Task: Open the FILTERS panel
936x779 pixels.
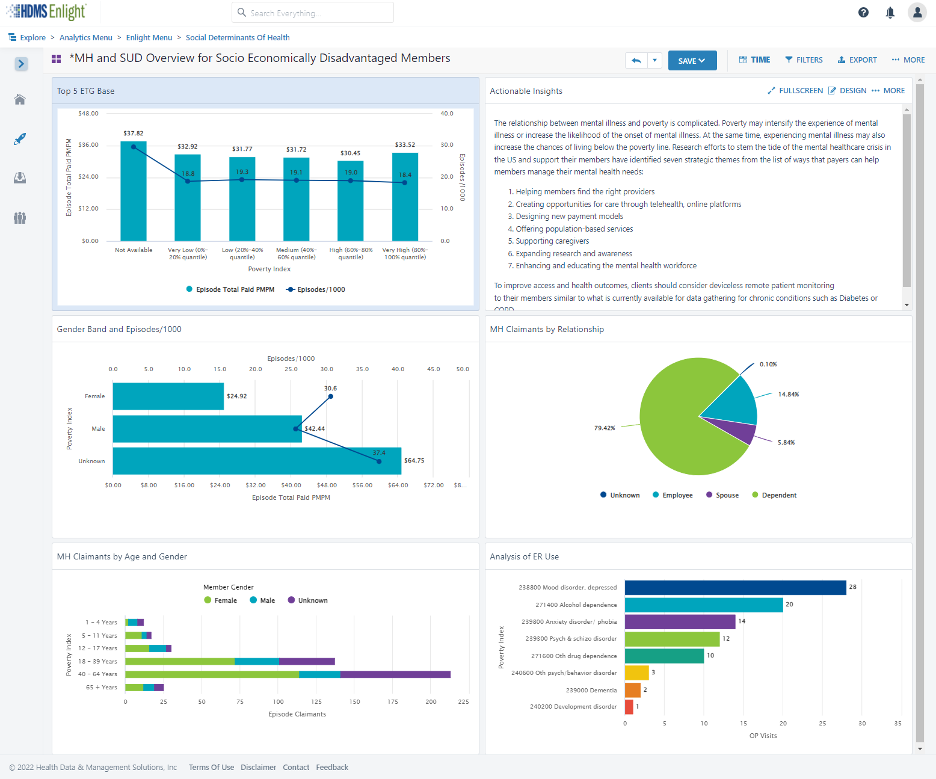Action: [x=804, y=60]
